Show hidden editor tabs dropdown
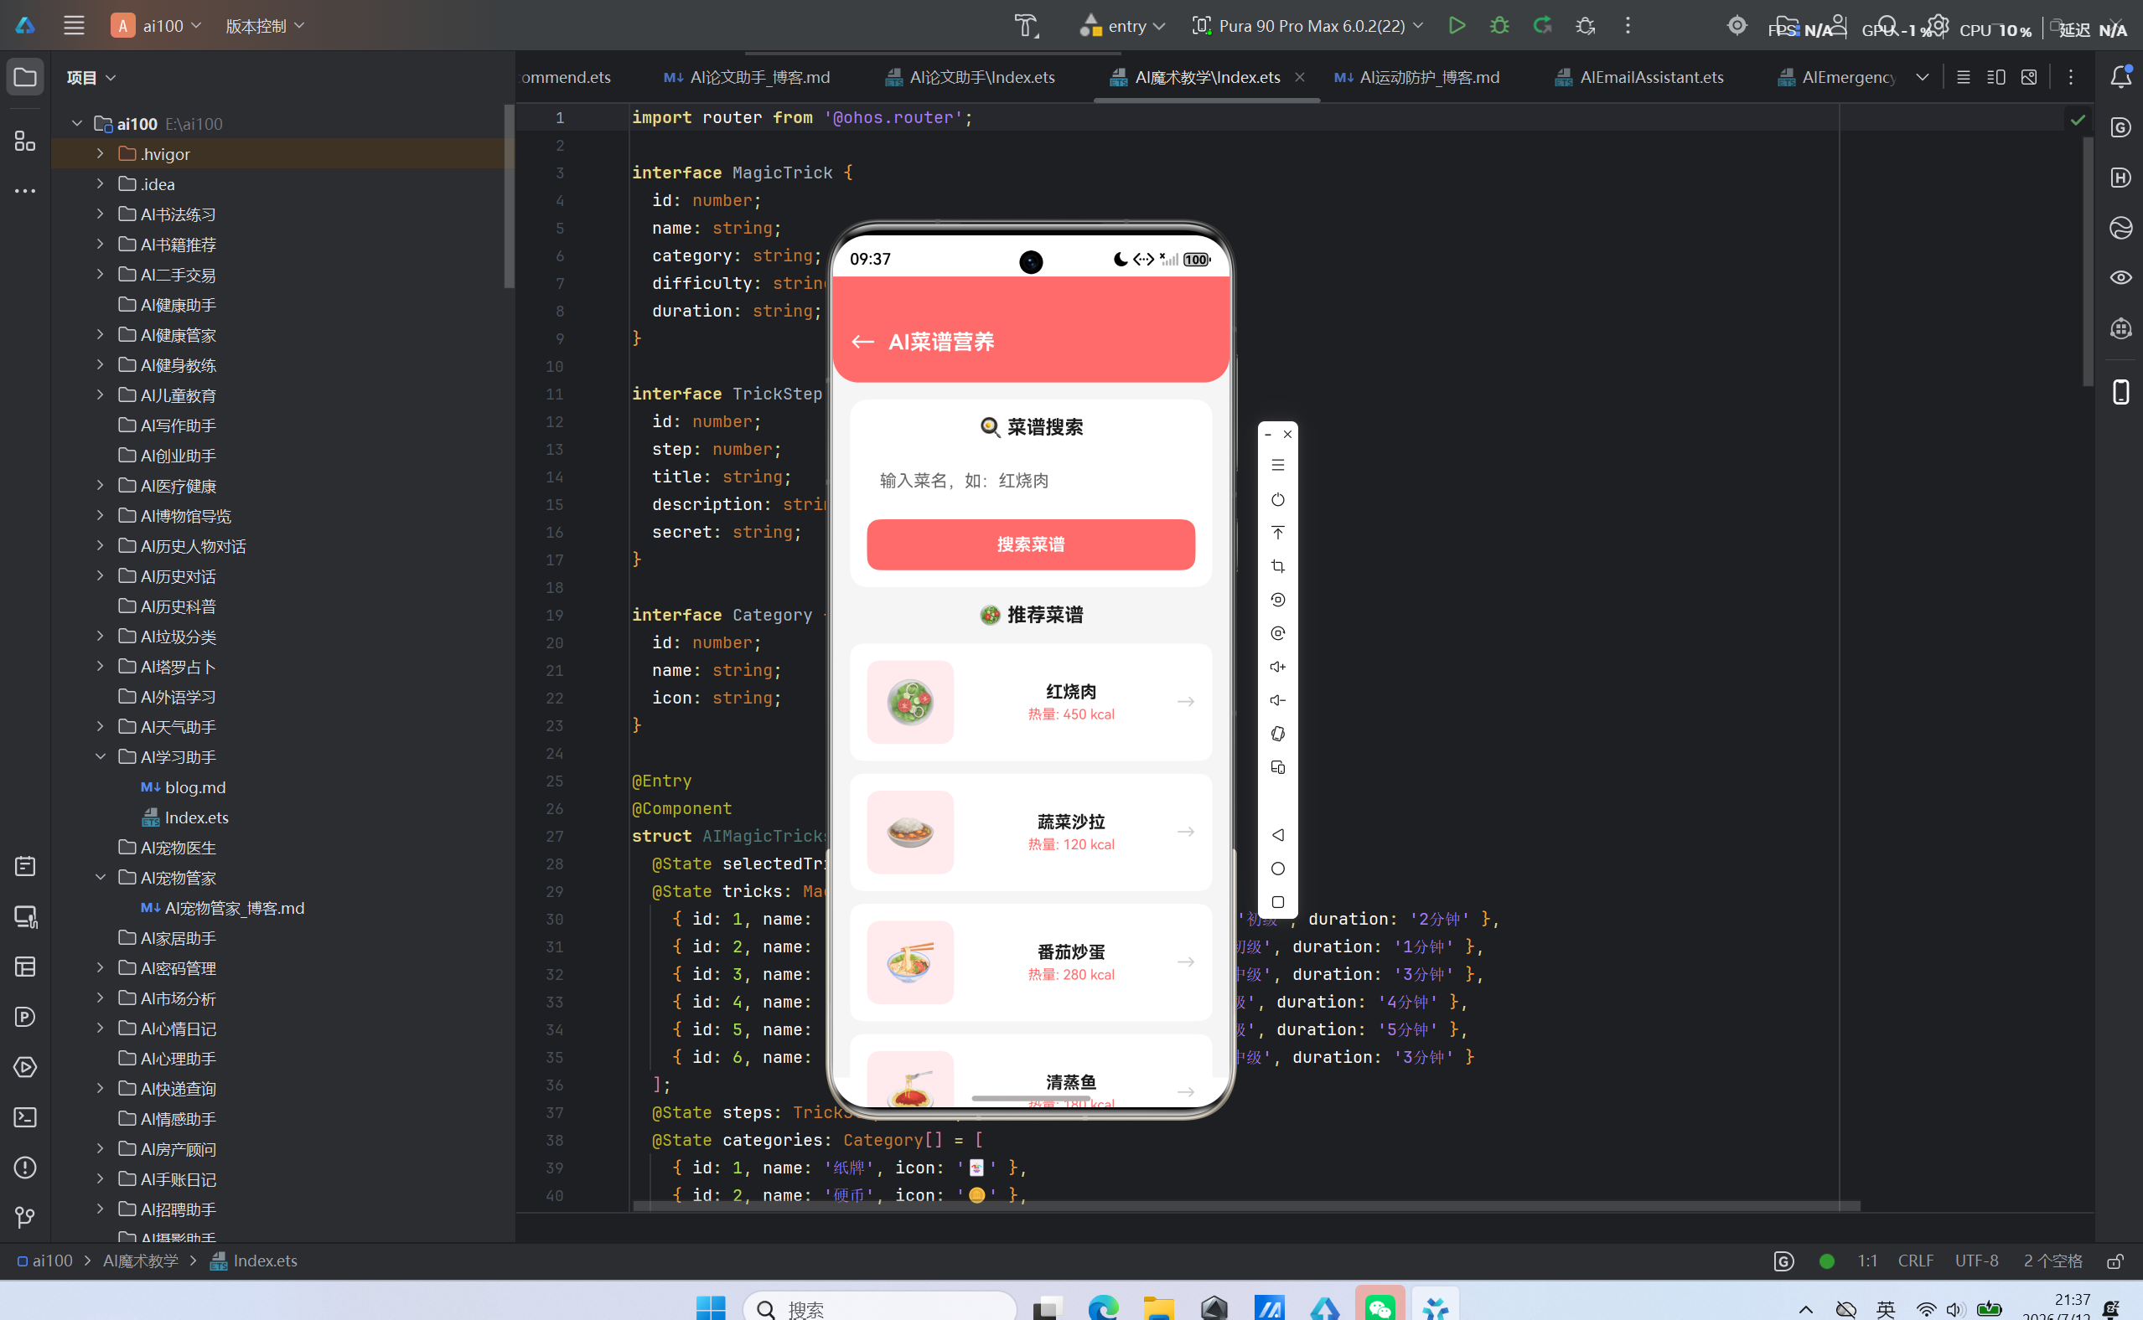Image resolution: width=2143 pixels, height=1320 pixels. (x=1922, y=77)
